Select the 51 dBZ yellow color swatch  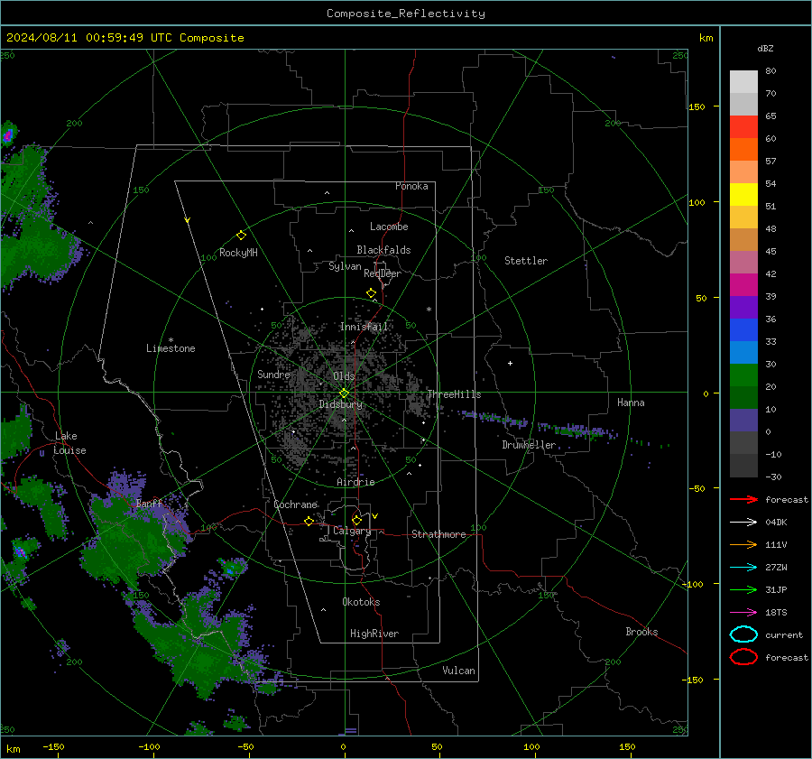[x=743, y=195]
